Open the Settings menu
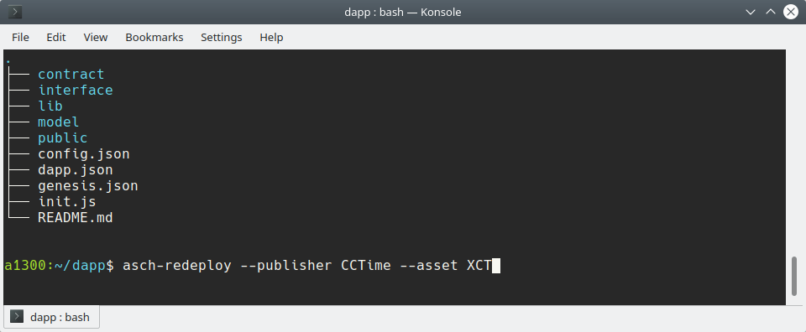The image size is (806, 332). (x=221, y=38)
